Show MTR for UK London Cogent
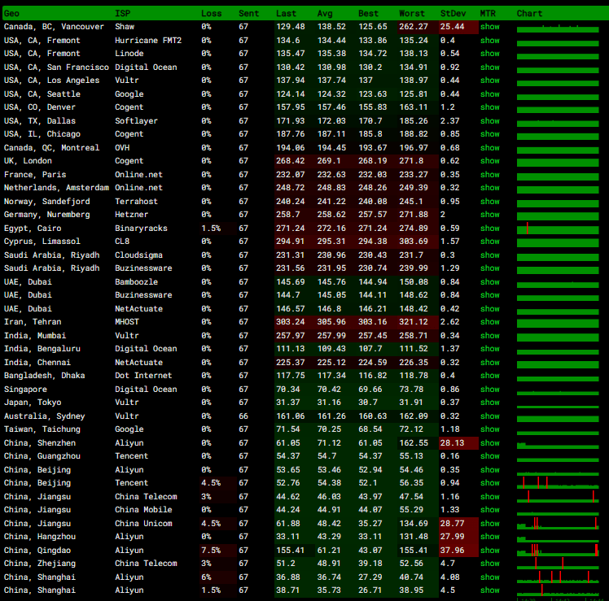Image resolution: width=609 pixels, height=601 pixels. (x=490, y=161)
